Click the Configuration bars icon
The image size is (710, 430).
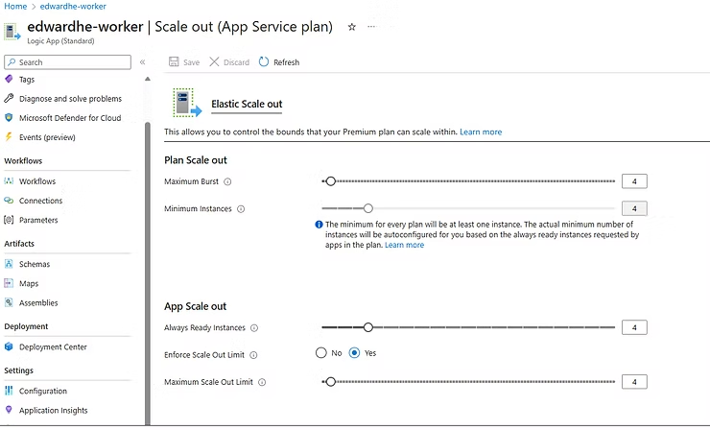click(9, 391)
